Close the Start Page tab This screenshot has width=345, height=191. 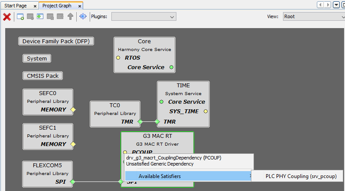click(x=35, y=6)
